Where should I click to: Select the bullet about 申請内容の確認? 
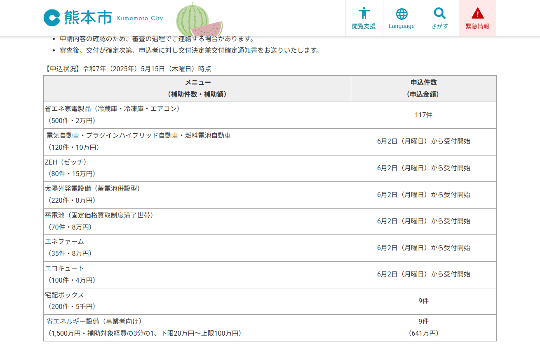157,39
